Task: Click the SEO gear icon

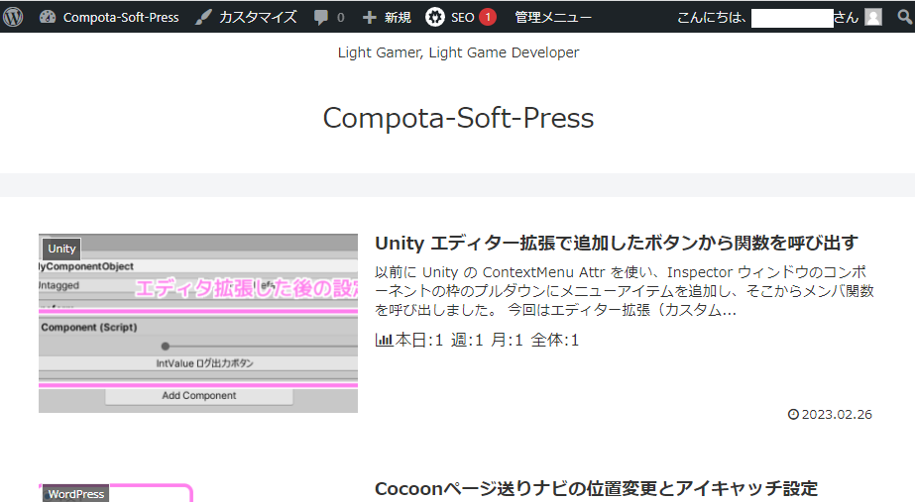Action: (435, 18)
